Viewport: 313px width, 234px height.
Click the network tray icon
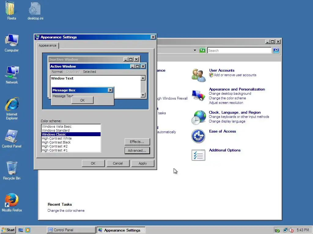pyautogui.click(x=286, y=230)
